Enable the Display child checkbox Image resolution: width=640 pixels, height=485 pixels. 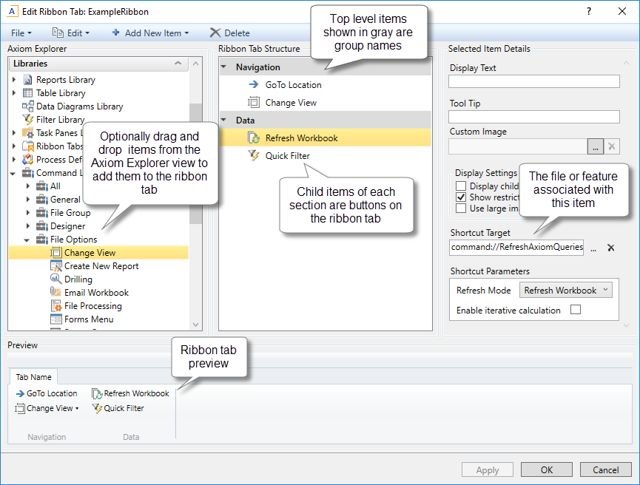[x=462, y=186]
